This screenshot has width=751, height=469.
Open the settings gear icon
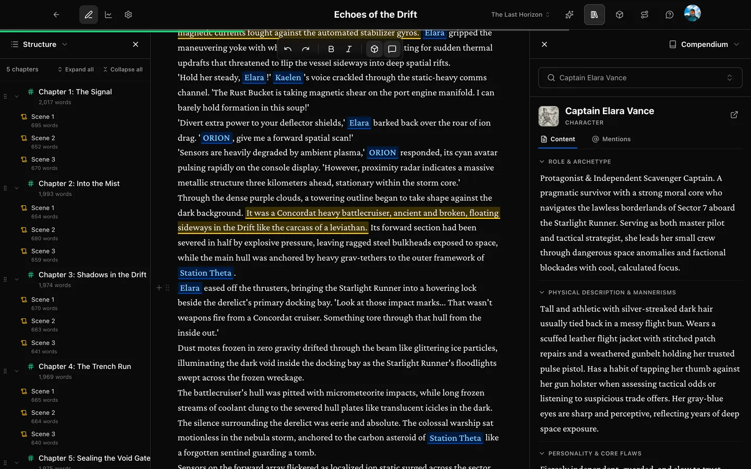(x=128, y=15)
